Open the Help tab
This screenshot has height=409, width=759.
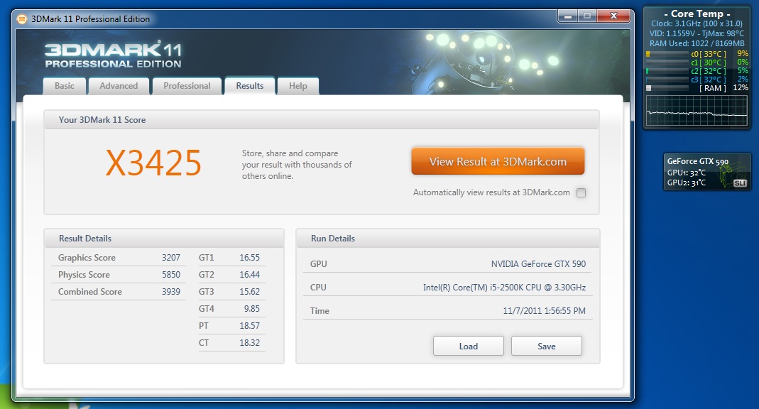point(298,86)
